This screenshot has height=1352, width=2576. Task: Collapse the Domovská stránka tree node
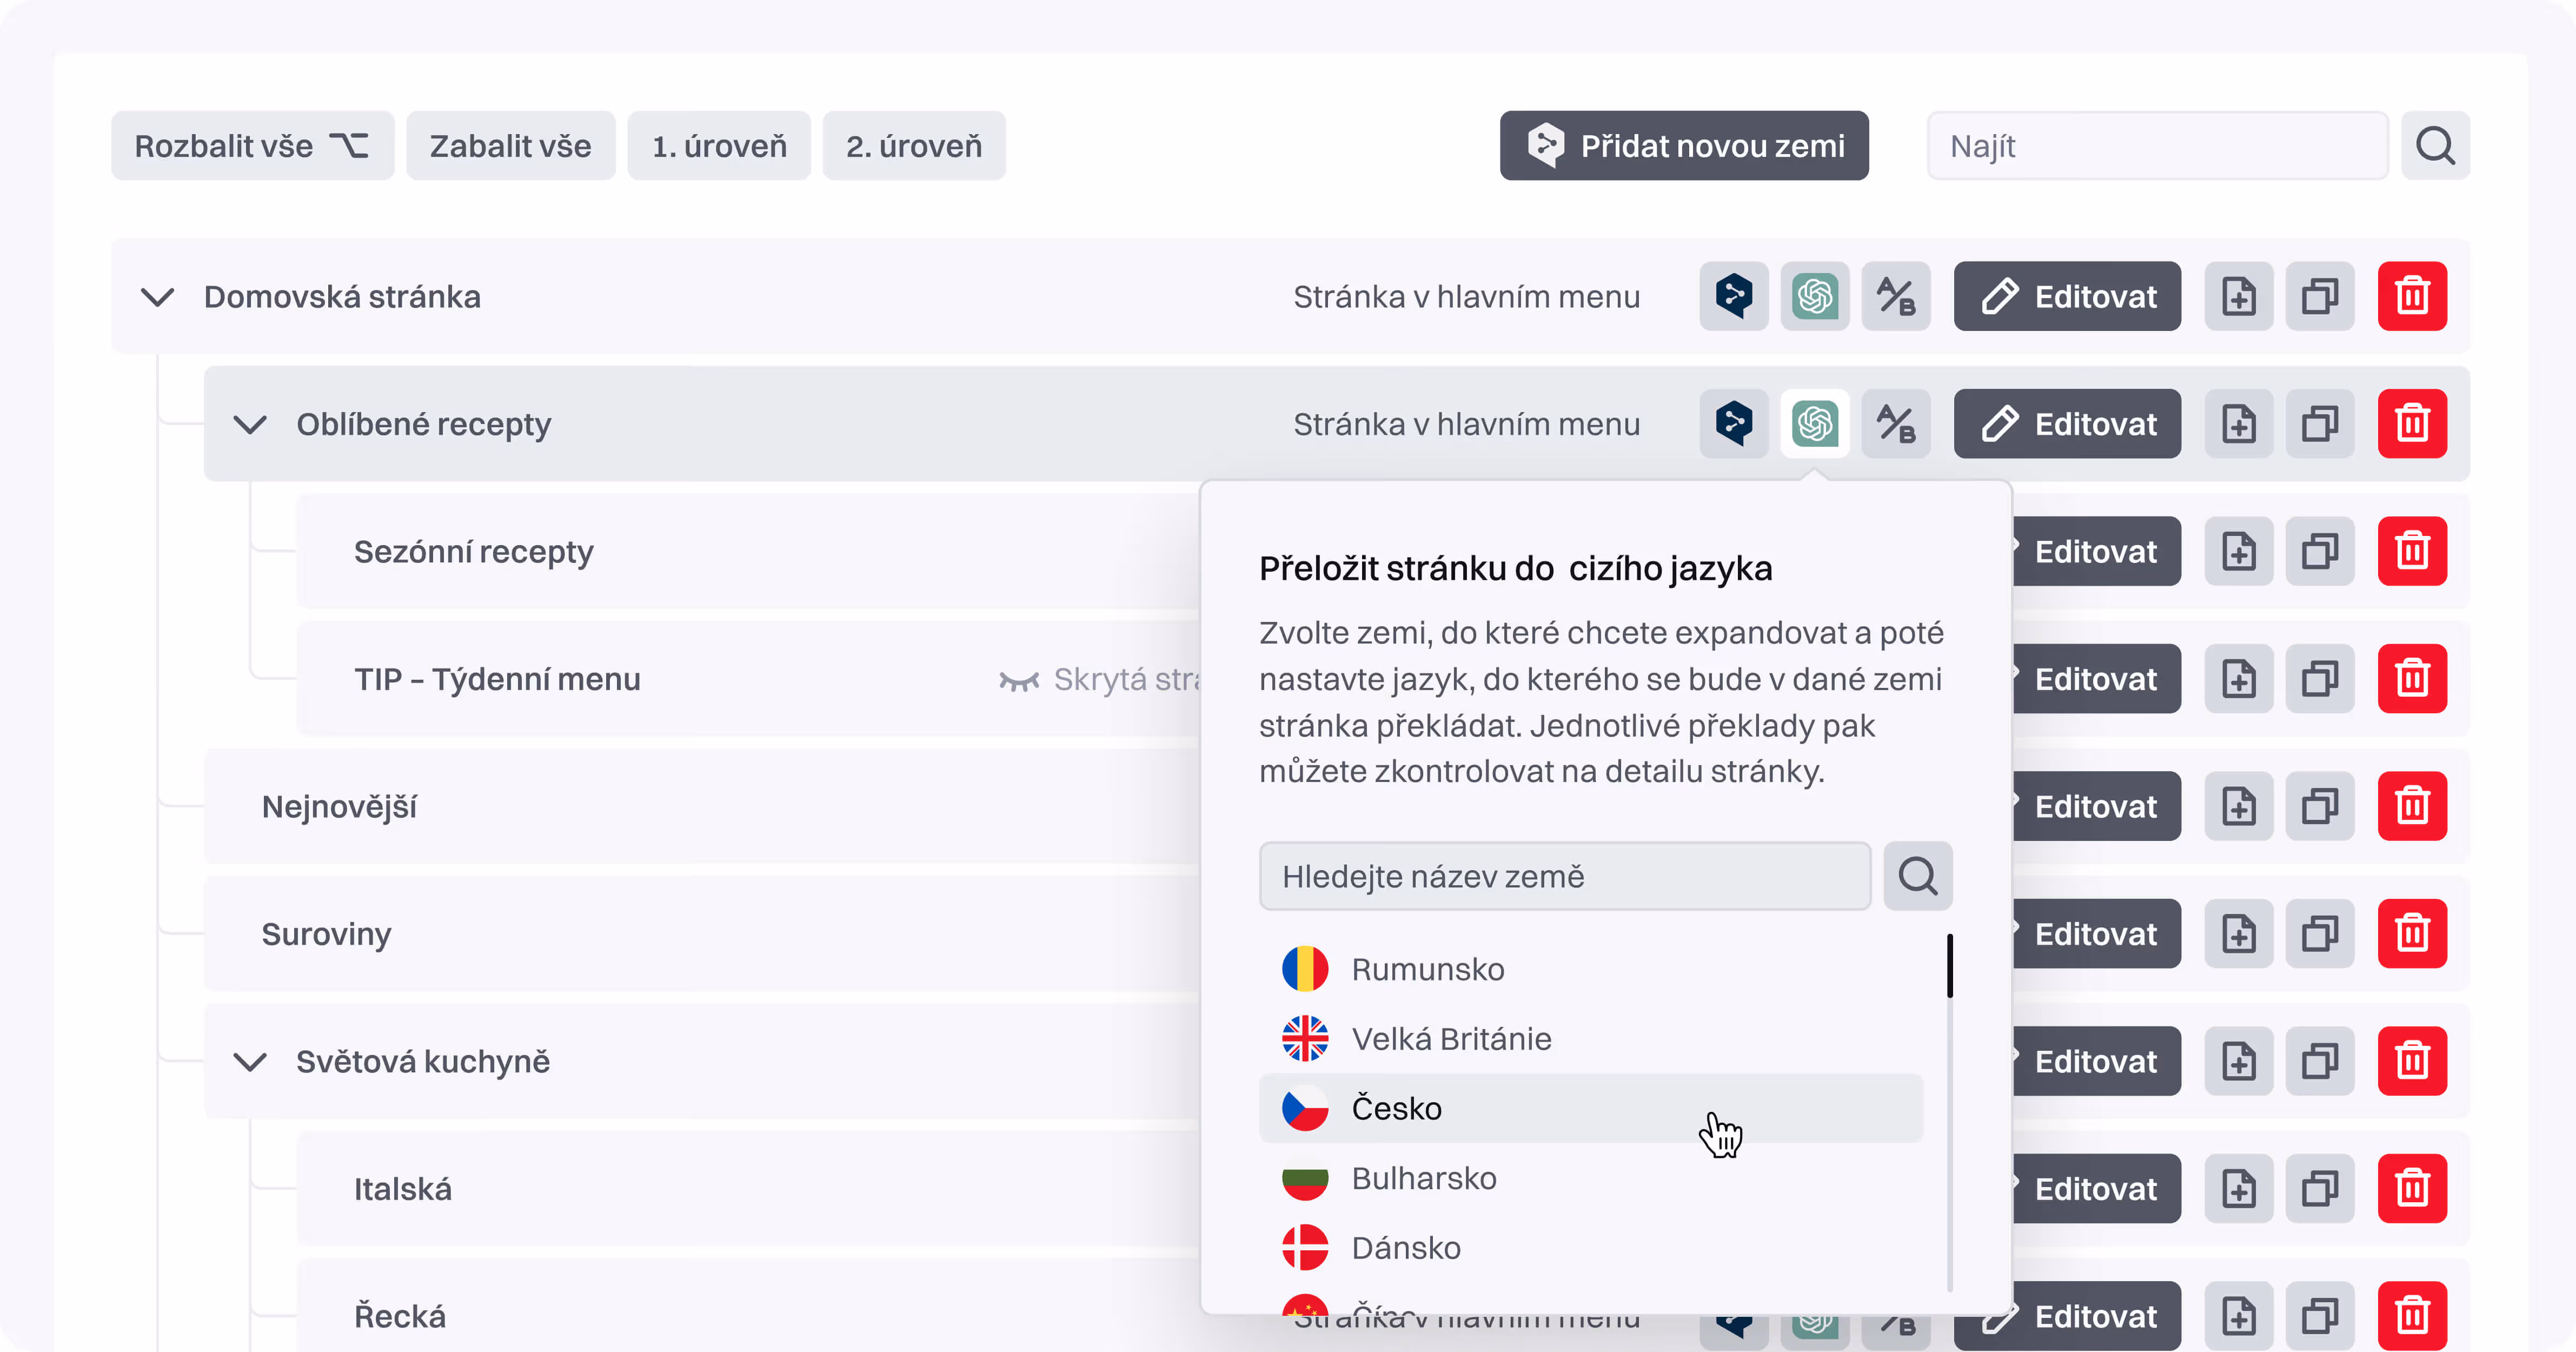(x=157, y=297)
